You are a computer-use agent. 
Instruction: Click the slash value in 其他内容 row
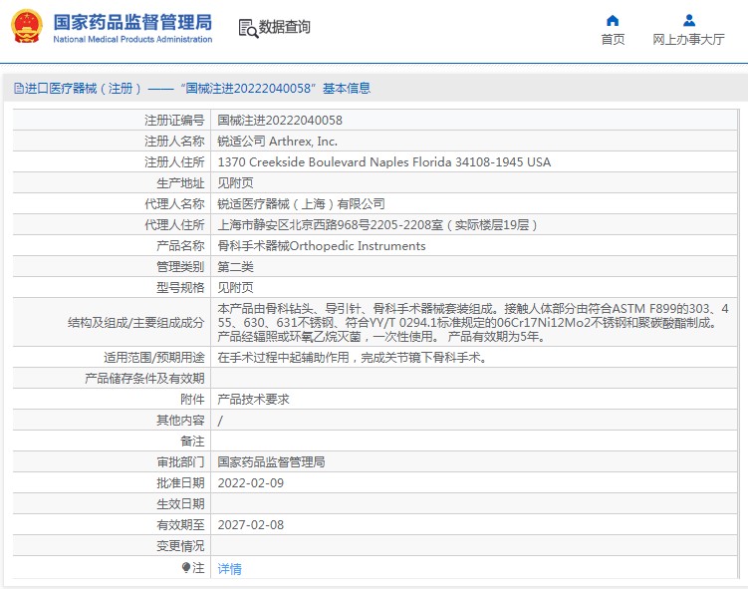pos(220,421)
